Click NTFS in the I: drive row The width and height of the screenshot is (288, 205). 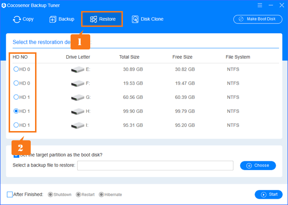tap(233, 125)
